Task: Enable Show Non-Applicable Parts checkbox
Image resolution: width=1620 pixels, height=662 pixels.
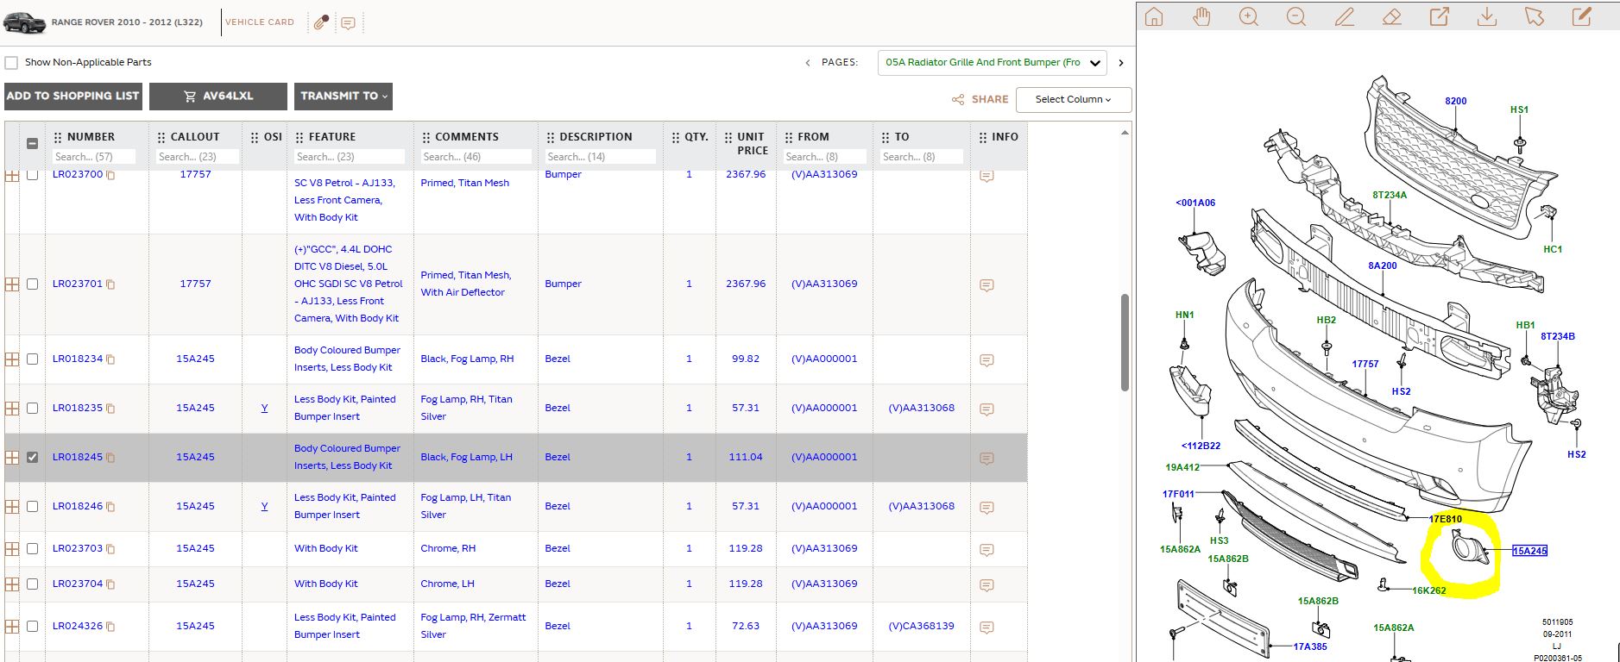Action: coord(11,63)
